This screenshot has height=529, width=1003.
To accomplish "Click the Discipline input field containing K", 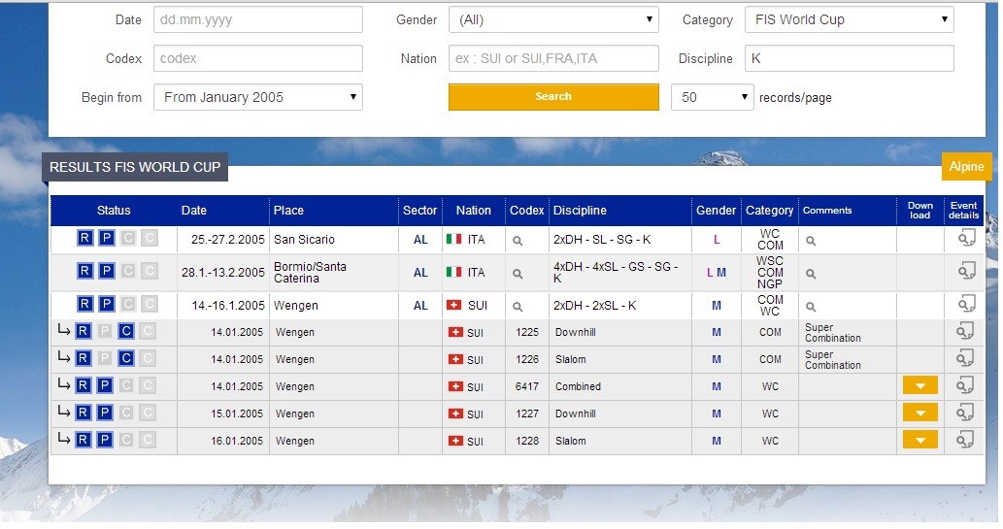I will [850, 58].
